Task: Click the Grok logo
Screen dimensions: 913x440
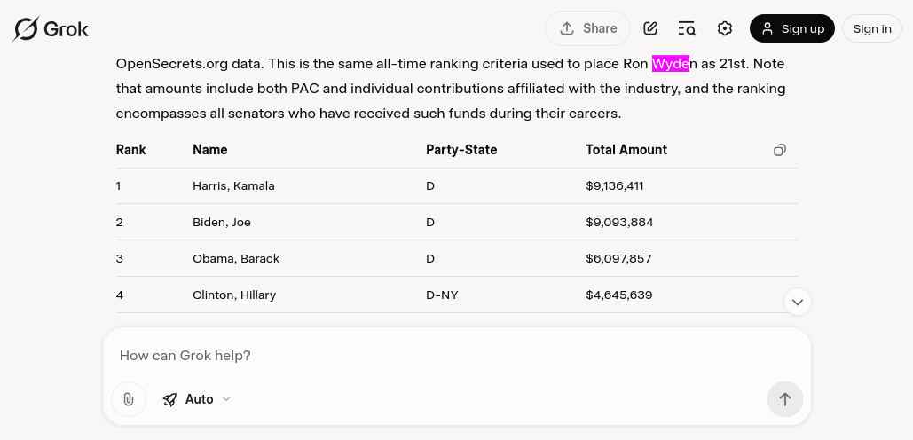Action: (x=50, y=28)
